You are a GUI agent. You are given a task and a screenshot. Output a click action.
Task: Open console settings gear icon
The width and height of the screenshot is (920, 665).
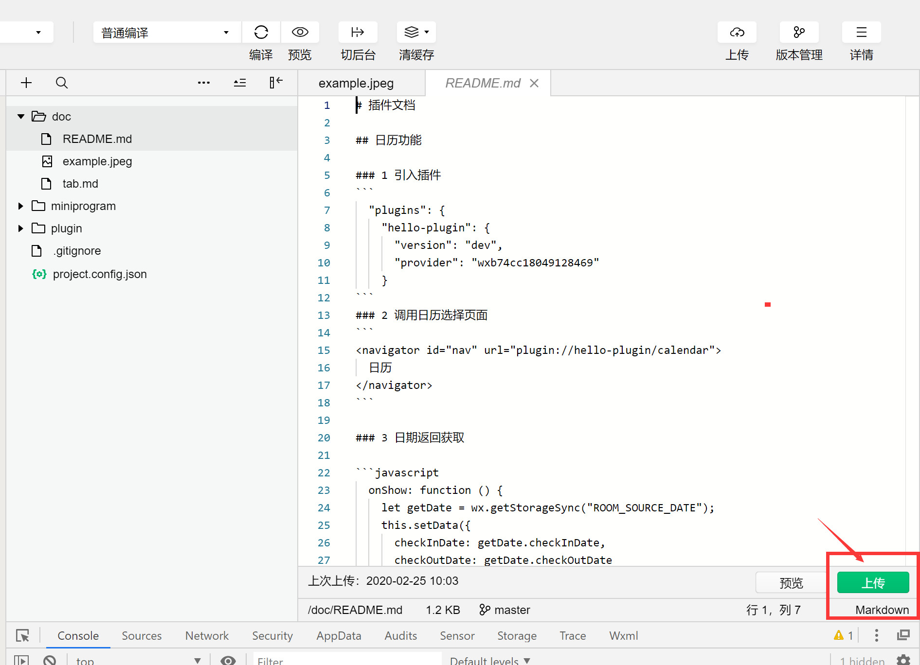tap(903, 660)
